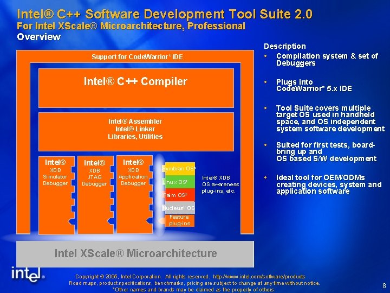Select the Intel C++ Compiler box

pos(136,88)
